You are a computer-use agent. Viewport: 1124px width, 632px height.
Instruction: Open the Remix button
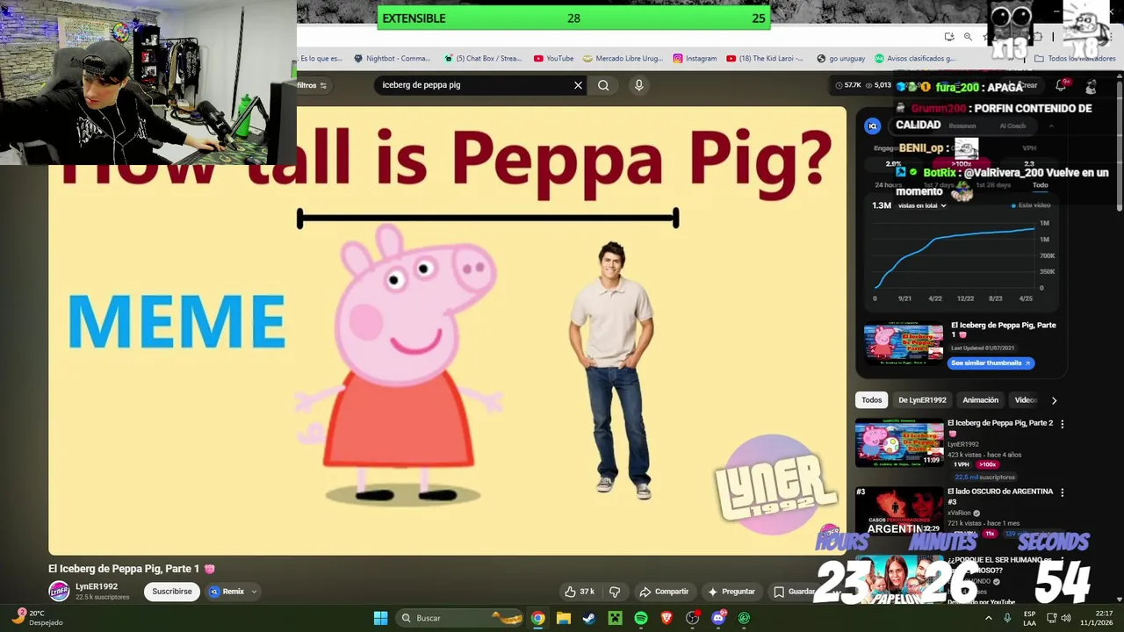click(x=227, y=592)
